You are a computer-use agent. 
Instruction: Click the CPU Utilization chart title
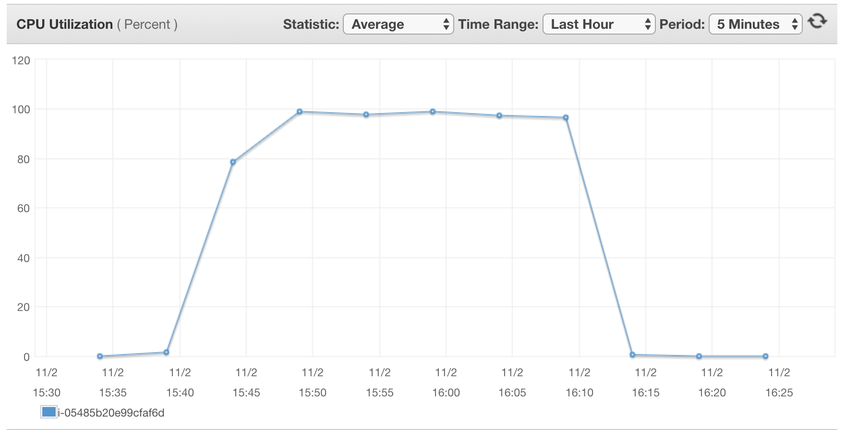[x=64, y=24]
